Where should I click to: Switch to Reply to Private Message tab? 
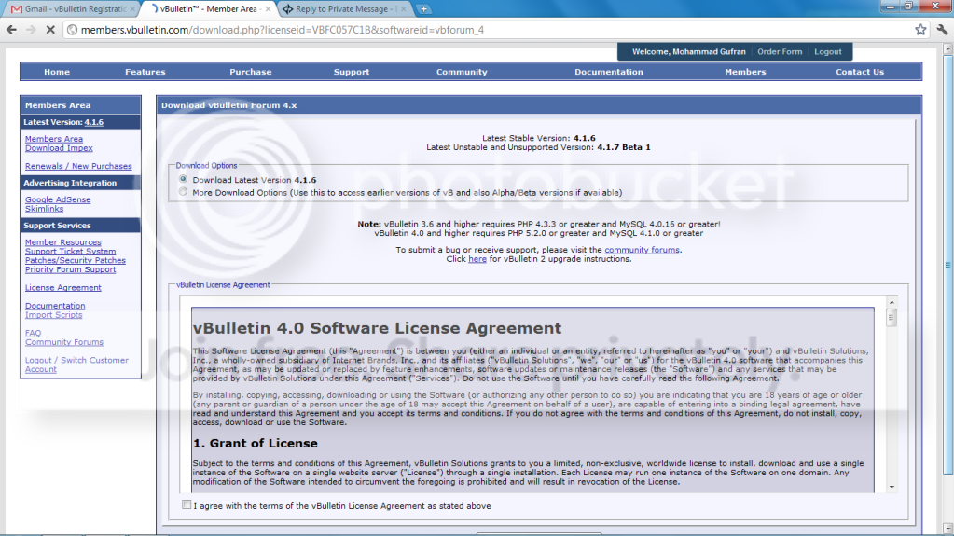tap(345, 9)
